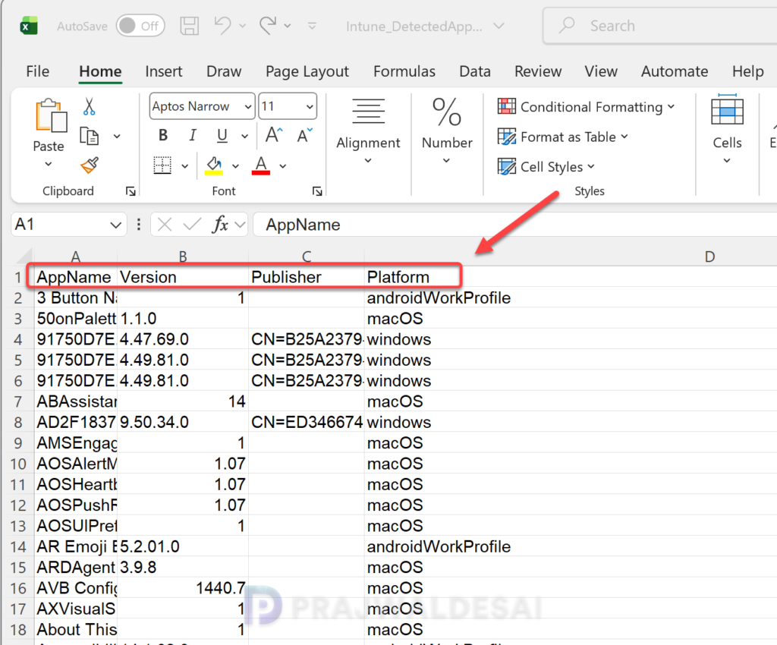777x645 pixels.
Task: Expand the file name dropdown in title bar
Action: point(499,26)
